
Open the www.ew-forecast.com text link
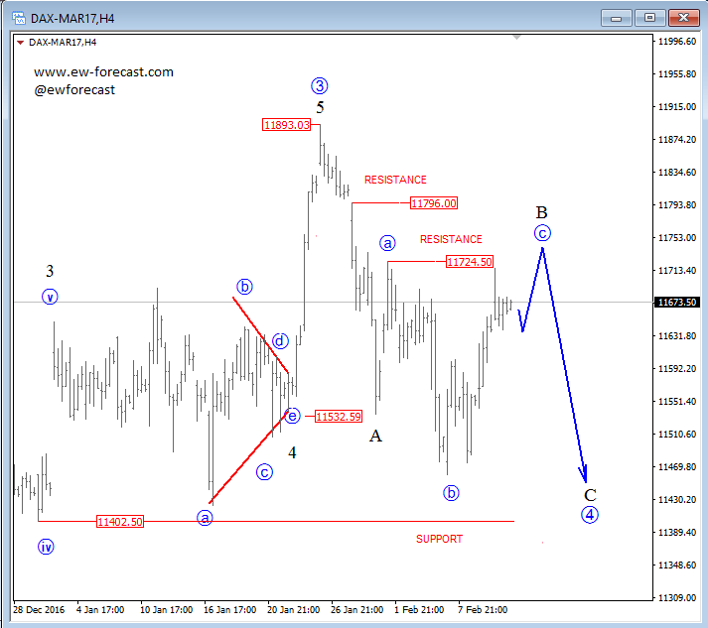(103, 71)
